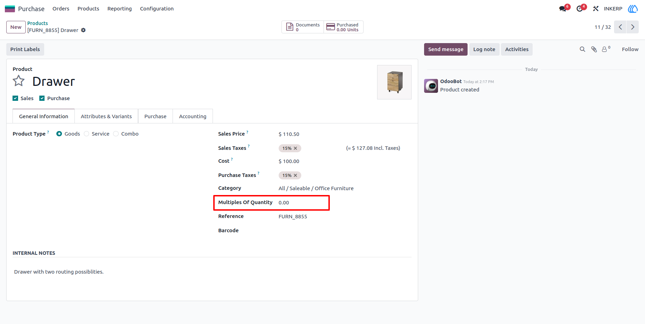
Task: Show followers with the person icon
Action: tap(606, 49)
